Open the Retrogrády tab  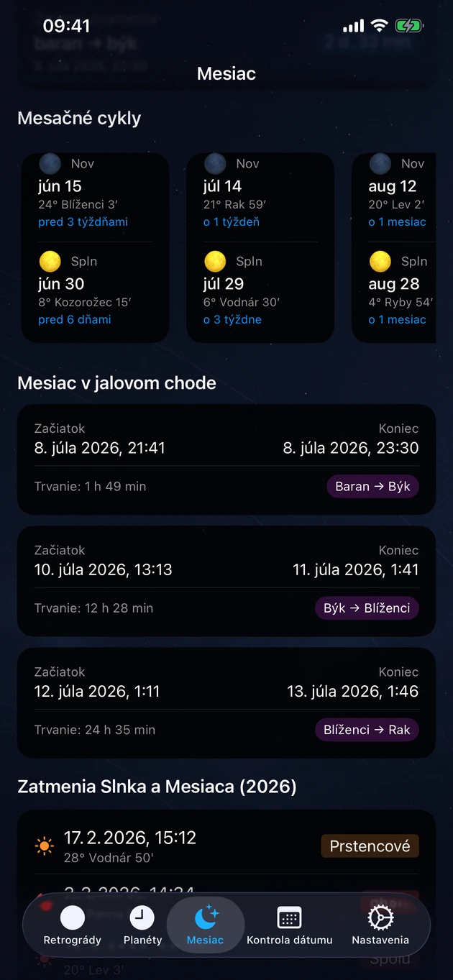(x=73, y=925)
